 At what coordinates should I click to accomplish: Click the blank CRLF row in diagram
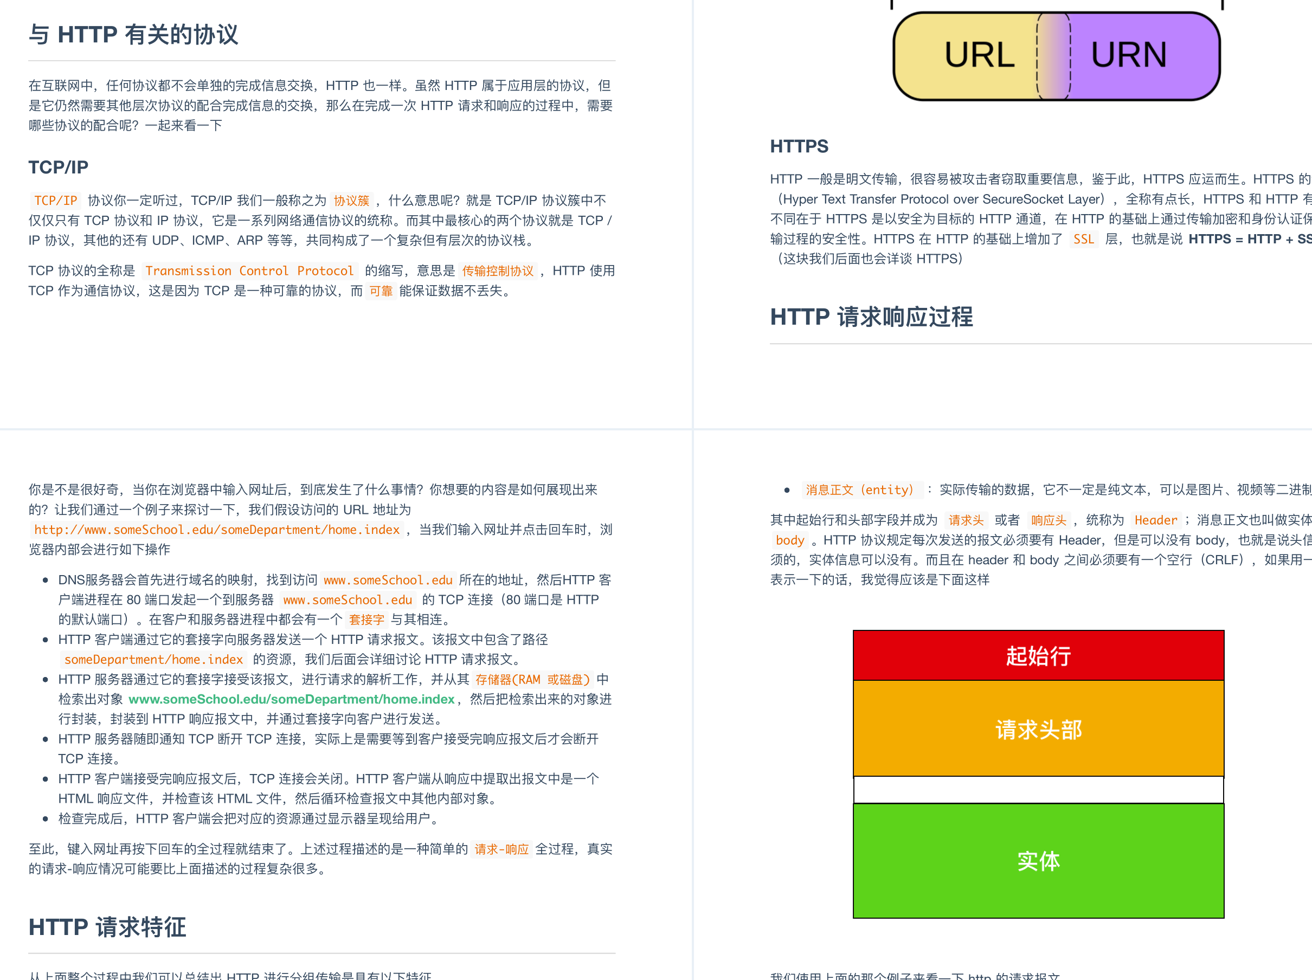[1039, 790]
